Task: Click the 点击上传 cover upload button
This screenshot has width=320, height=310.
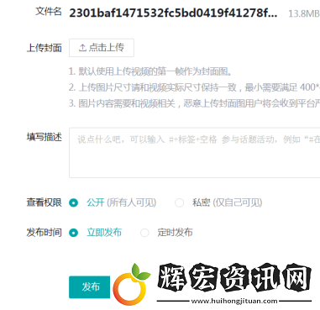Action: click(102, 48)
